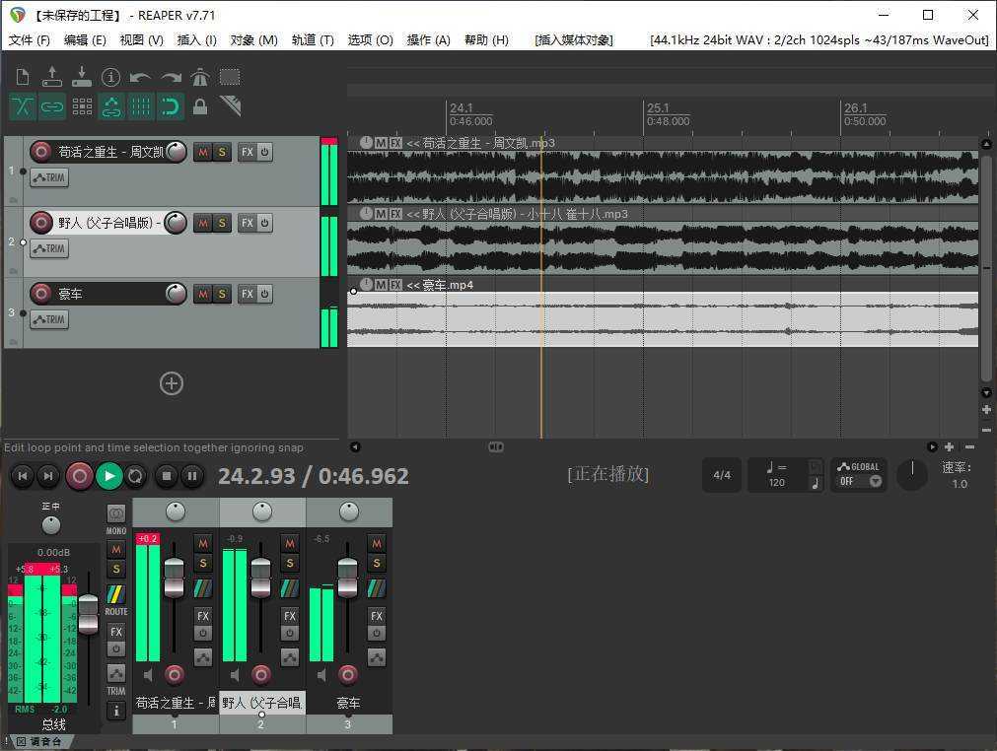Click the green play button
997x751 pixels.
108,476
